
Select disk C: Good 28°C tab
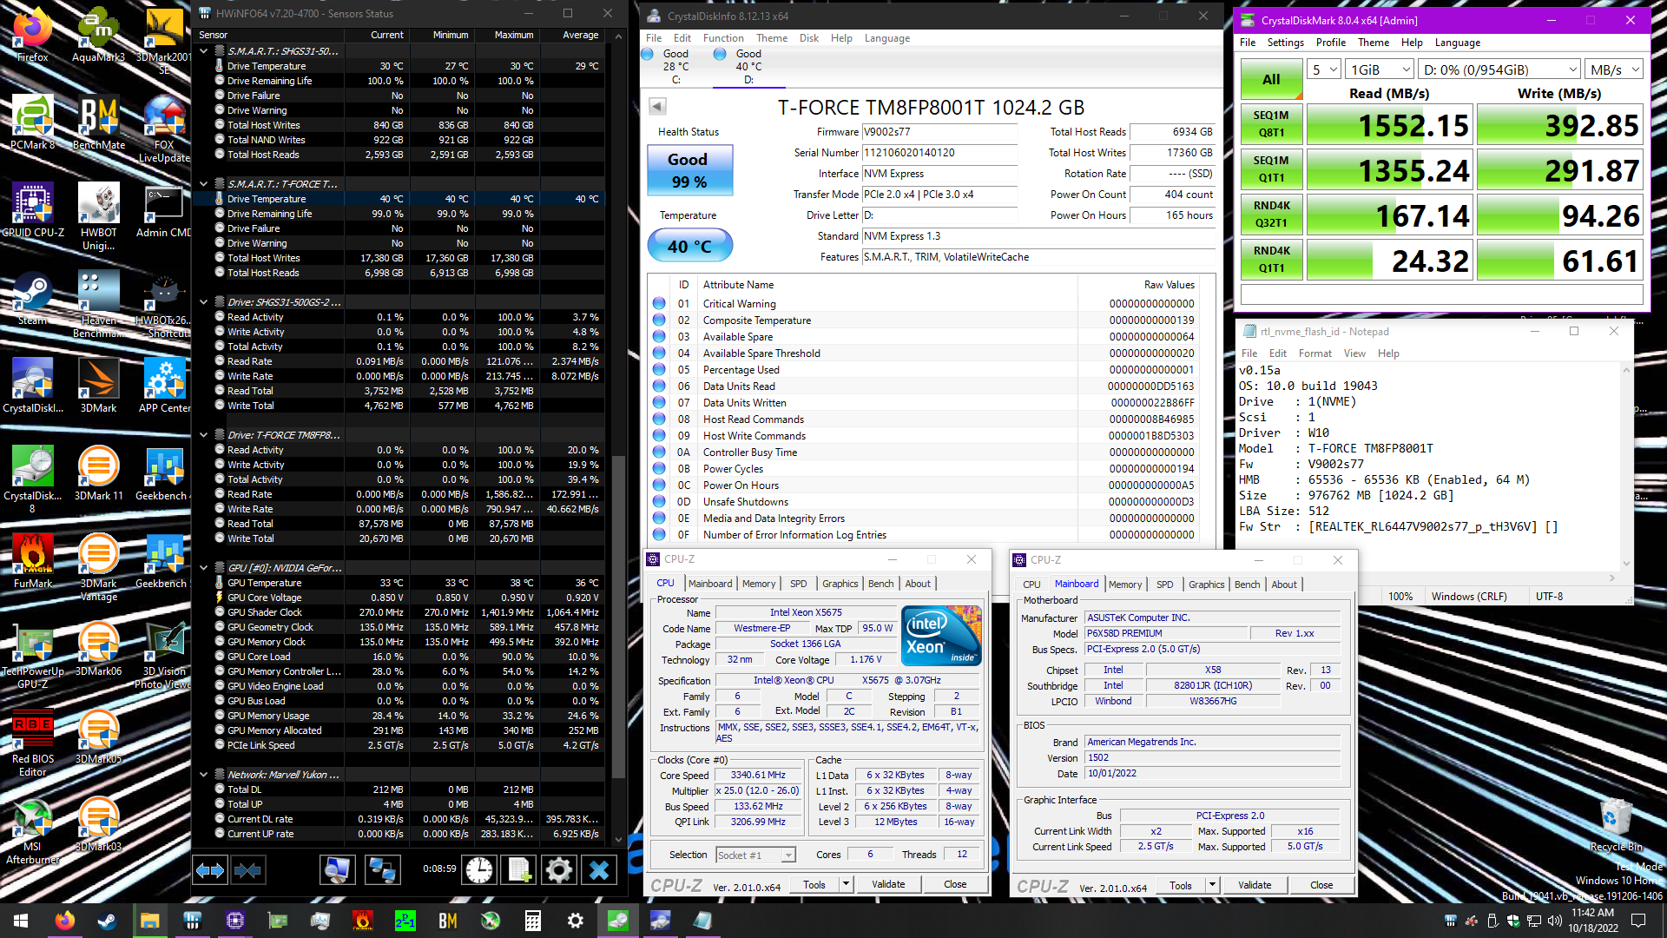point(675,66)
